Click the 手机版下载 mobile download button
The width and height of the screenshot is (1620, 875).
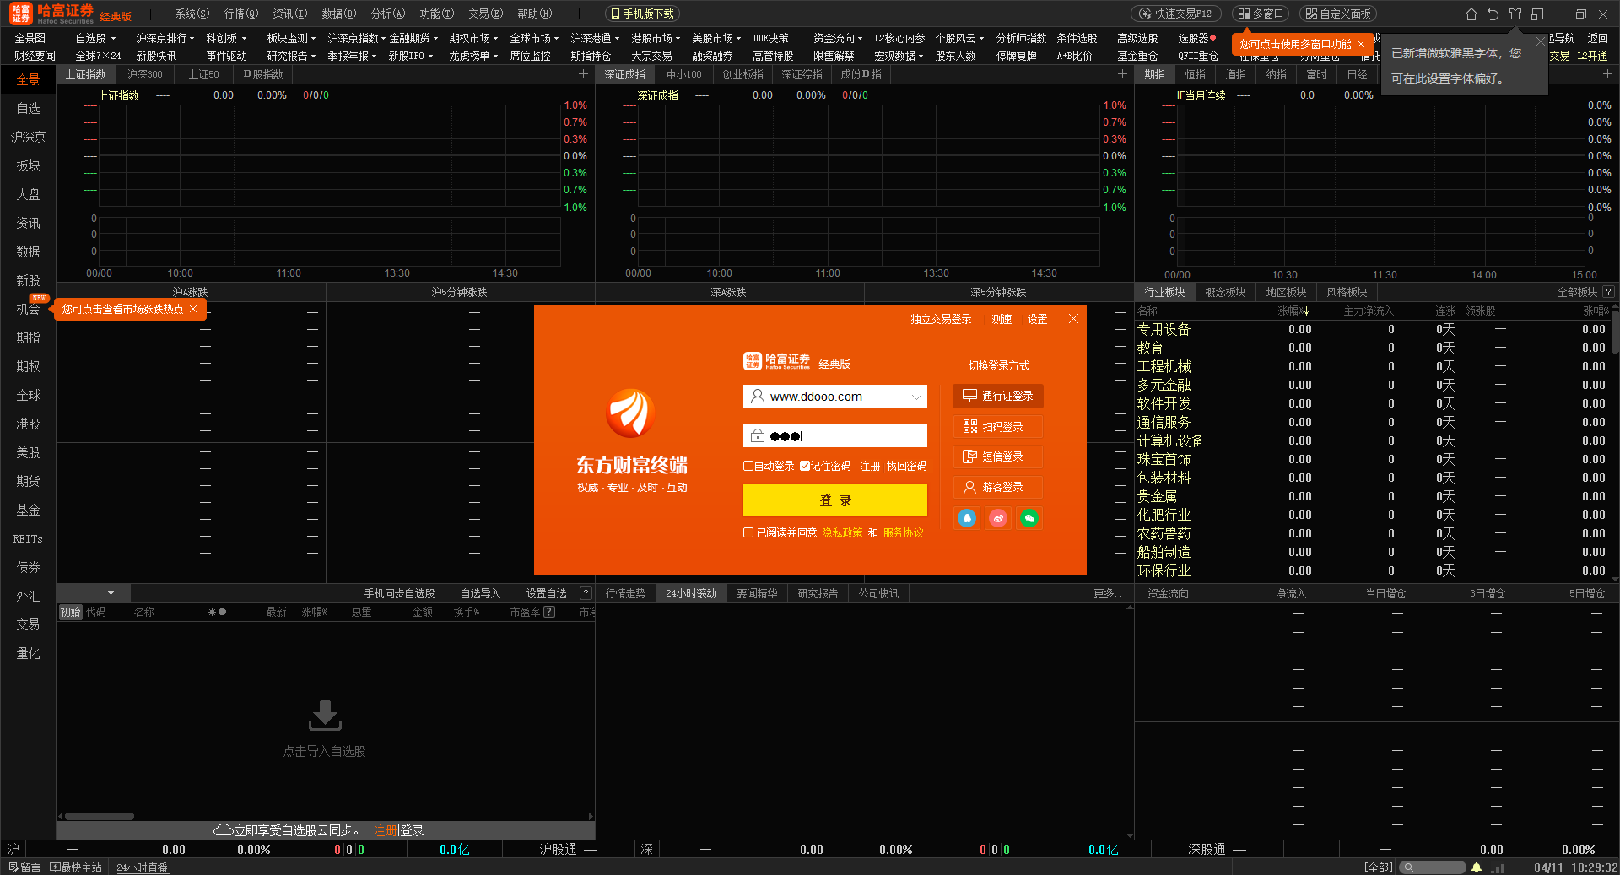click(643, 14)
